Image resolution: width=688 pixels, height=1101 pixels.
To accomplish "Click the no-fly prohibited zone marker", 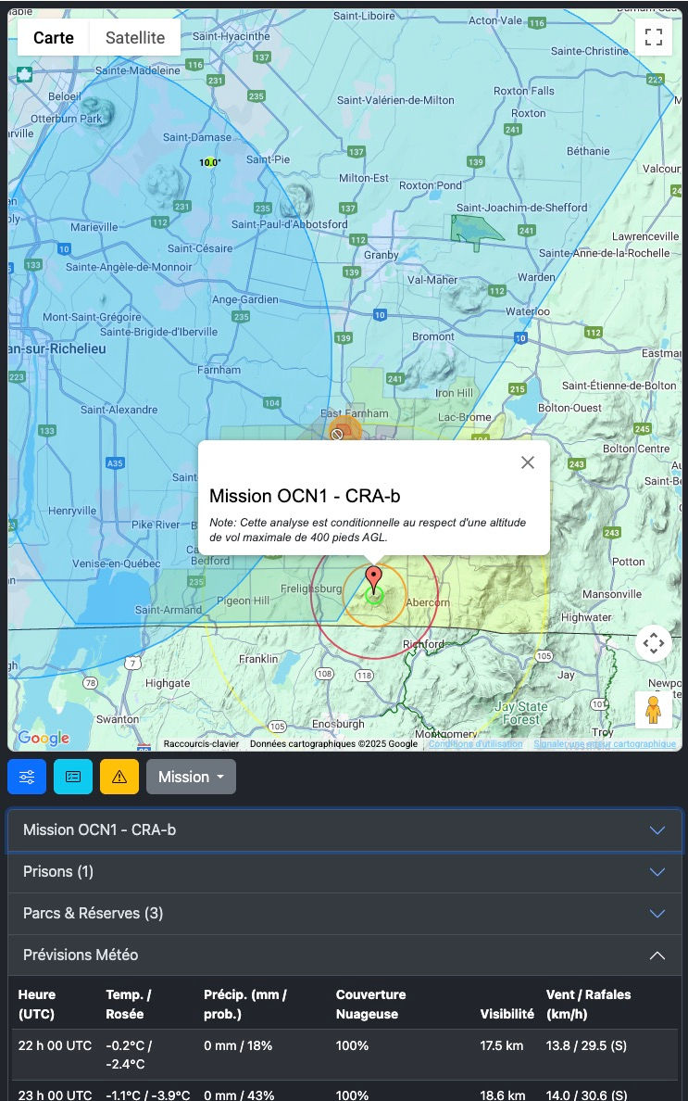I will 337,435.
